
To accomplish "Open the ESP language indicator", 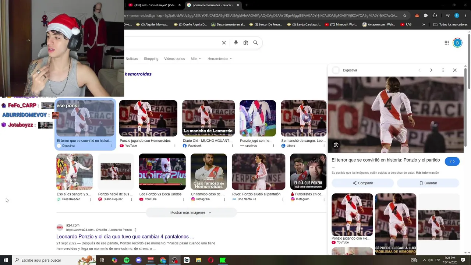I will pyautogui.click(x=438, y=260).
